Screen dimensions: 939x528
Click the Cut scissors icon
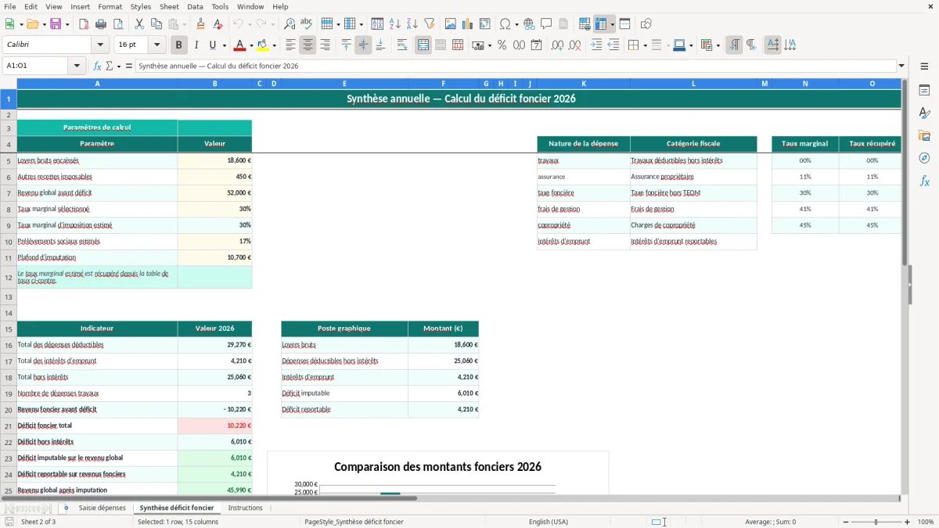pos(139,24)
